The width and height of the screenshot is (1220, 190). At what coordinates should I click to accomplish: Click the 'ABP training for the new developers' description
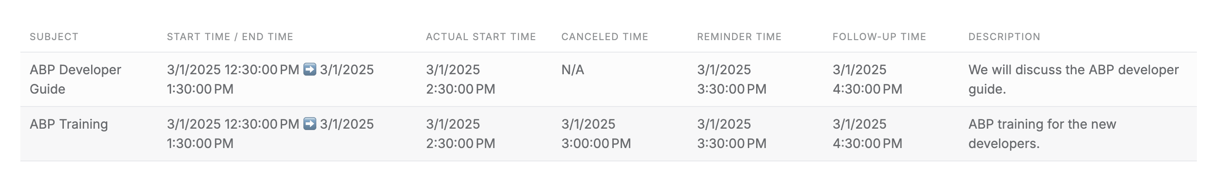1042,134
